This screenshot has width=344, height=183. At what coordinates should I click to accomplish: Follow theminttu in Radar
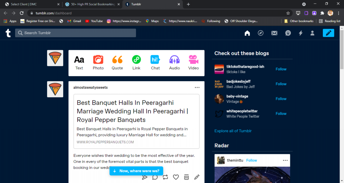coord(251,161)
